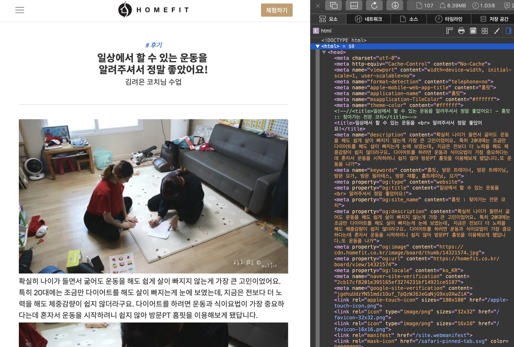Toggle rulers using the ruler icon
This screenshot has width=514, height=347.
(x=449, y=31)
